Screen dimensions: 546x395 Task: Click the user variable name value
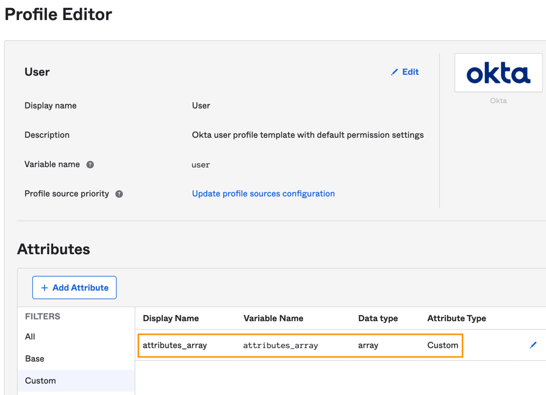[x=201, y=165]
